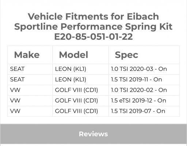
Task: Click GOLF VIII (CD1) in third row
Action: [76, 90]
